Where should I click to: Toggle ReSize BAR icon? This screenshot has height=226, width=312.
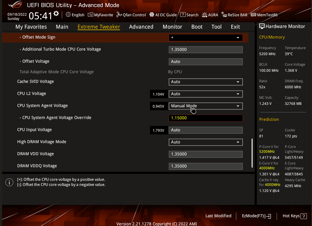pos(224,15)
